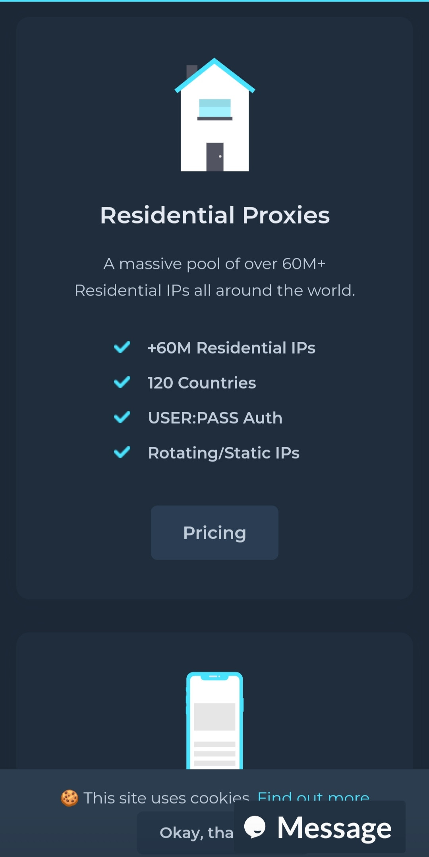Follow the Find out more link
429x857 pixels.
[313, 795]
